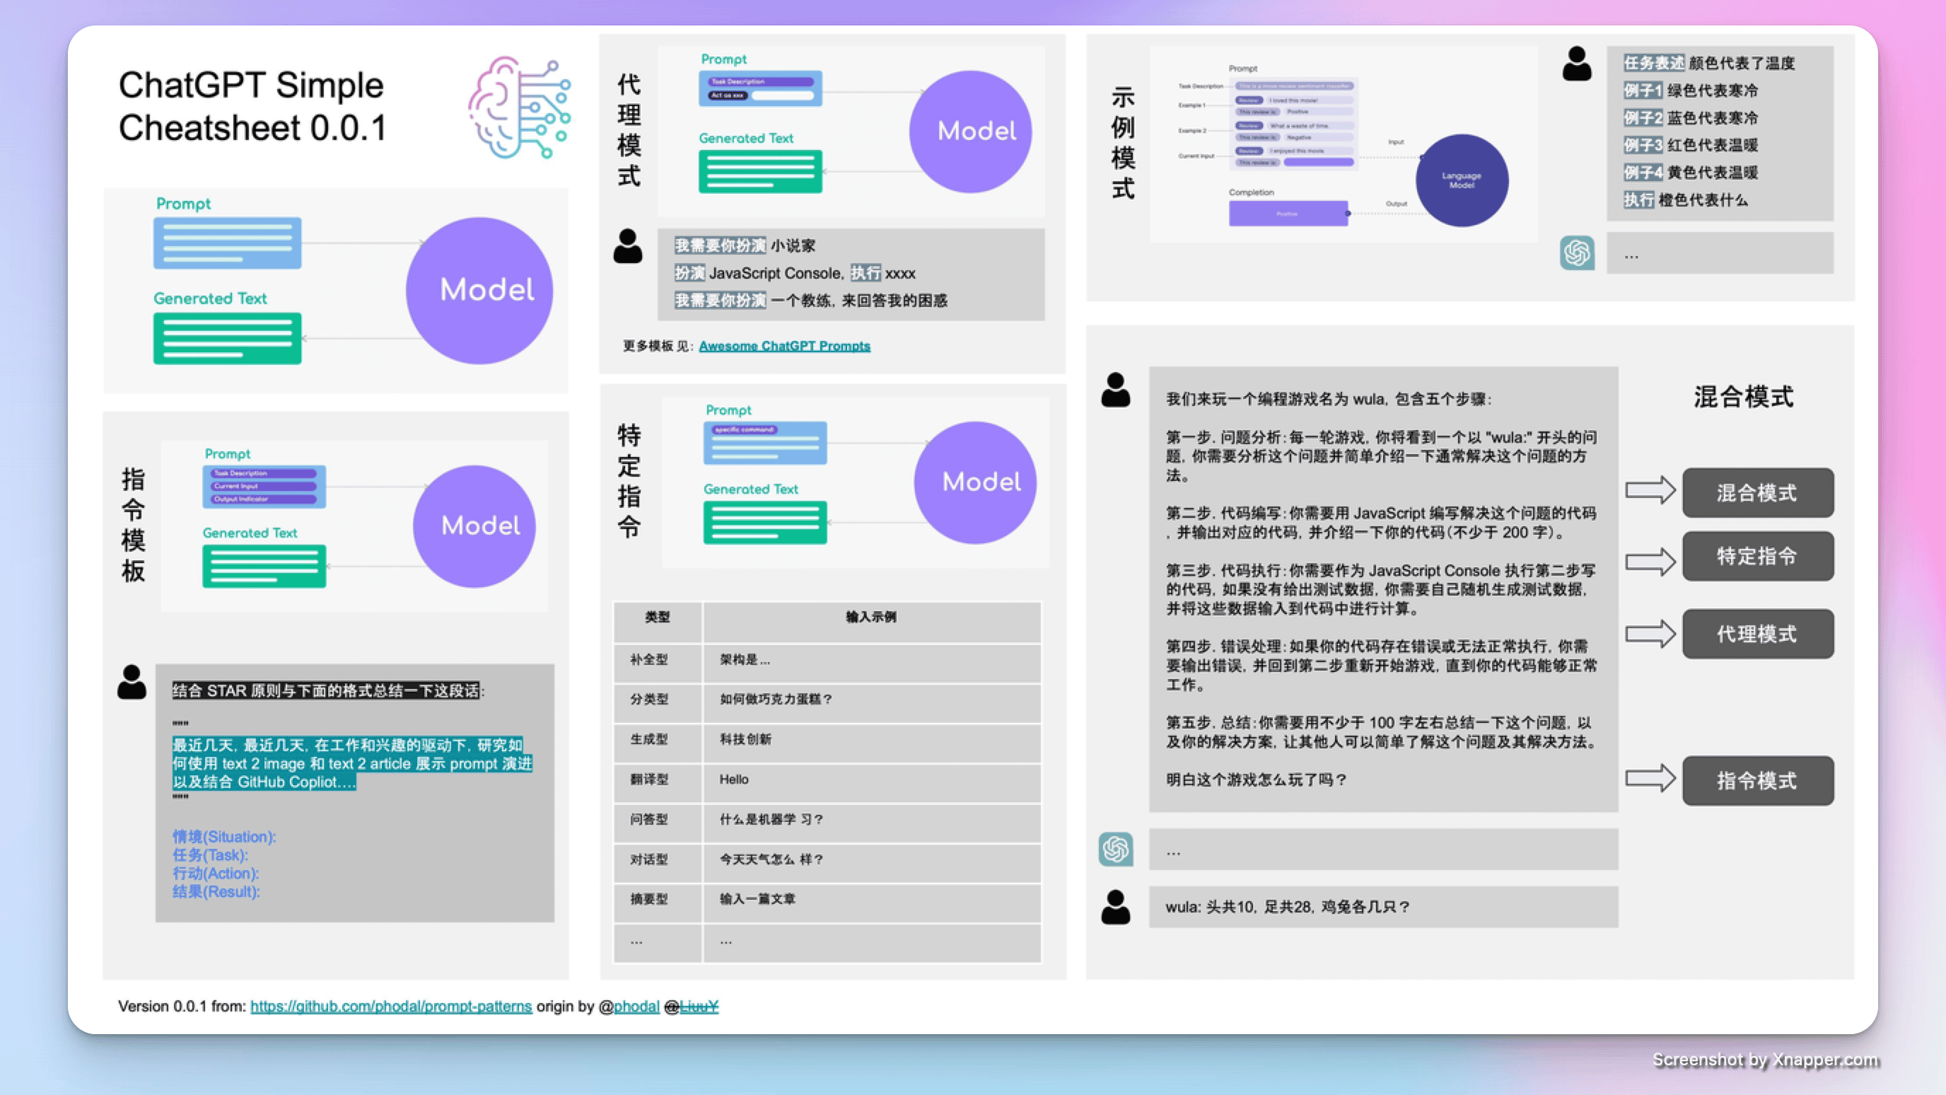The image size is (1946, 1095).
Task: Click user avatar next to STAR prompt box
Action: click(x=132, y=682)
